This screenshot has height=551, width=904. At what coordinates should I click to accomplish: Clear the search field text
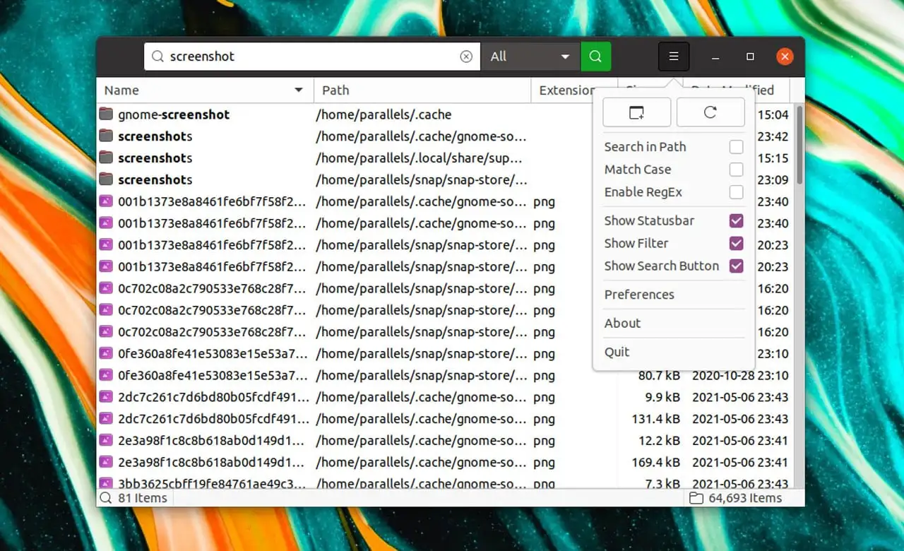point(466,57)
